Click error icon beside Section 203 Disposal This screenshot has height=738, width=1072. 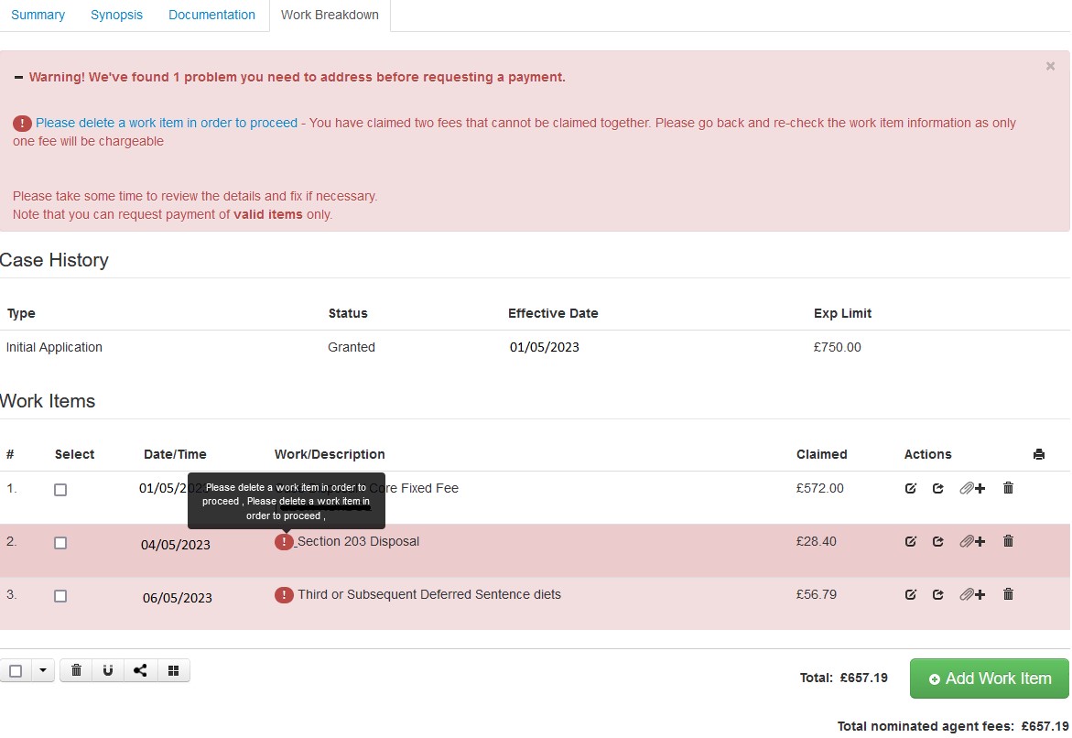pyautogui.click(x=284, y=542)
